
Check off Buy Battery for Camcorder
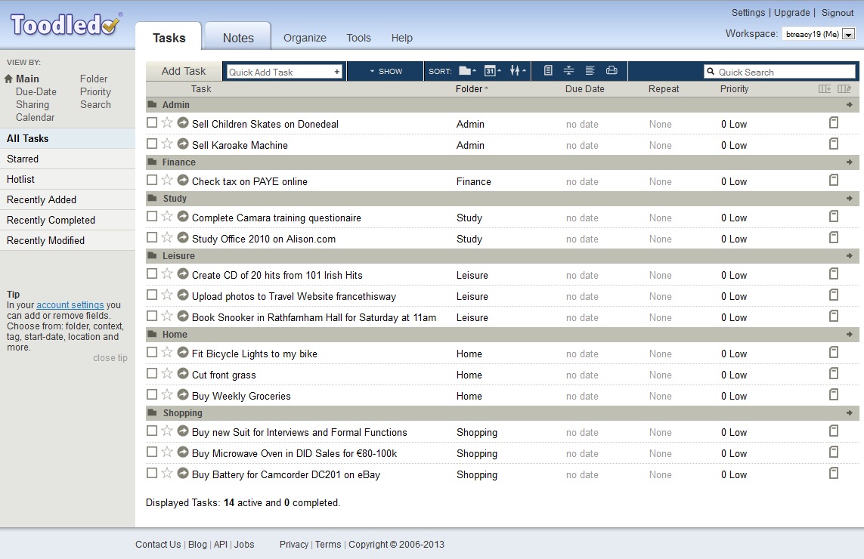click(152, 473)
